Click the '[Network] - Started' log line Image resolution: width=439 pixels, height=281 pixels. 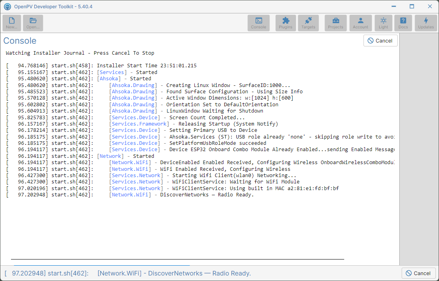click(80, 156)
